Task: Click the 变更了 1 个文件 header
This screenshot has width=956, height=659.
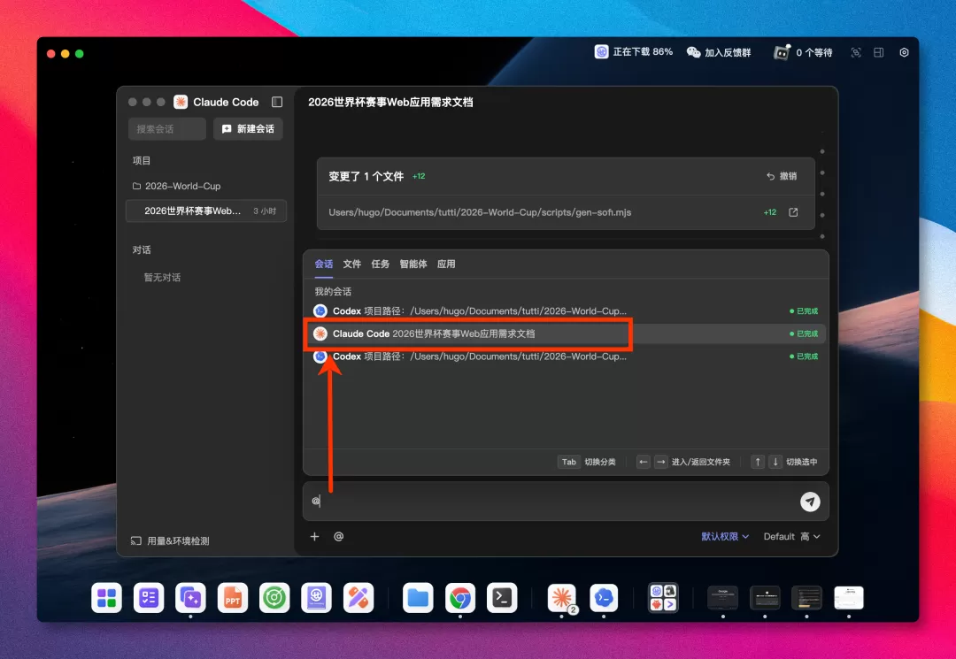Action: coord(366,176)
